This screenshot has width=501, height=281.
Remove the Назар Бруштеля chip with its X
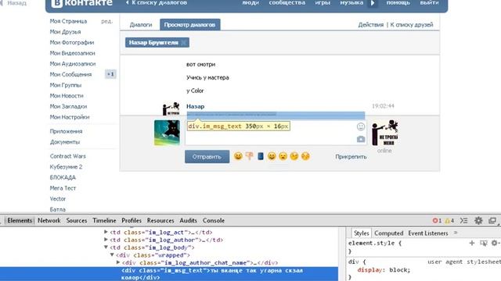coord(184,43)
